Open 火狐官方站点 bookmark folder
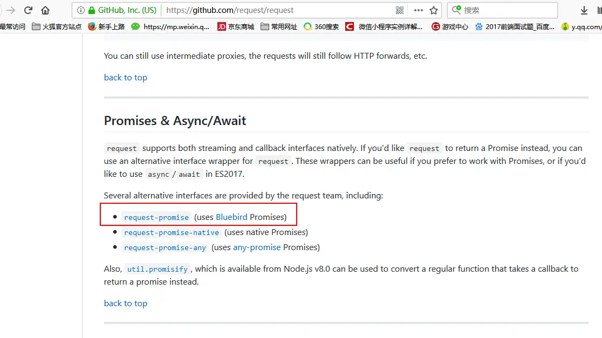Image resolution: width=602 pixels, height=338 pixels. pyautogui.click(x=57, y=26)
